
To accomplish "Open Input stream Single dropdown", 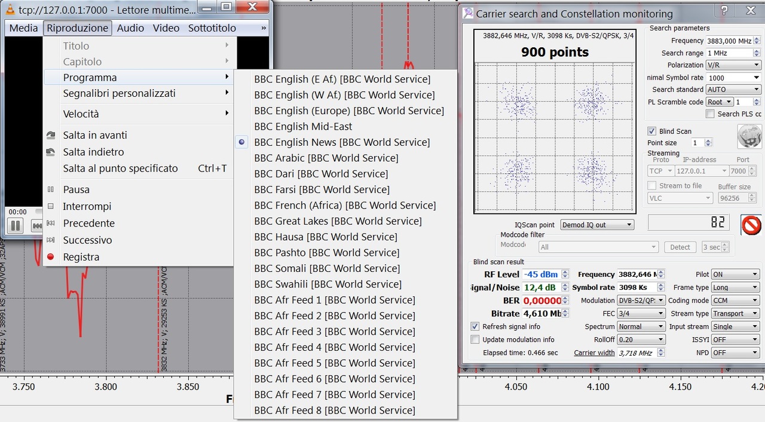I will click(x=735, y=326).
